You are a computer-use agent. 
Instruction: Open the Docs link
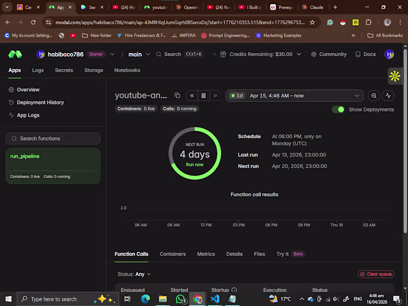[x=366, y=54]
